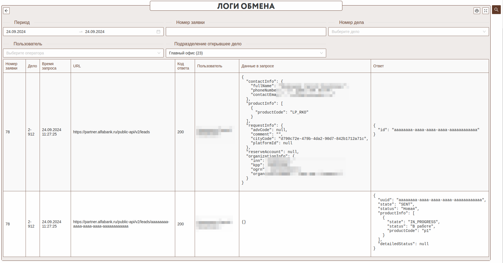Click the Ответ column header
Screen dimensions: 503x263
pyautogui.click(x=378, y=66)
